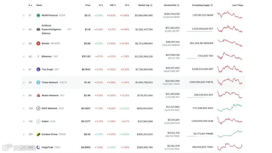Star NEAR Protocol to add to watchlist
This screenshot has width=272, height=153.
[23, 15]
